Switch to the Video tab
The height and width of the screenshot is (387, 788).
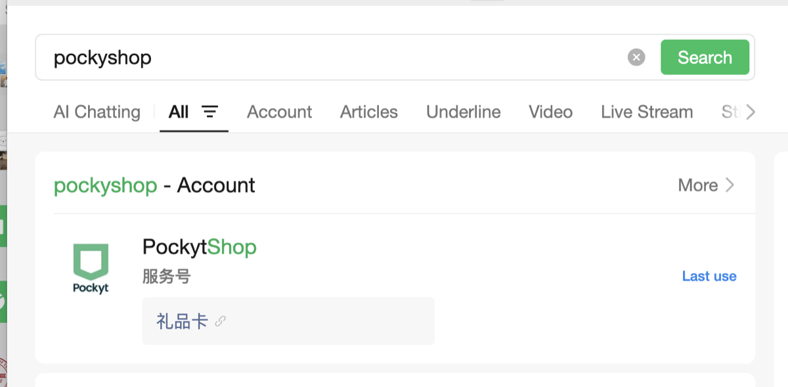[551, 112]
